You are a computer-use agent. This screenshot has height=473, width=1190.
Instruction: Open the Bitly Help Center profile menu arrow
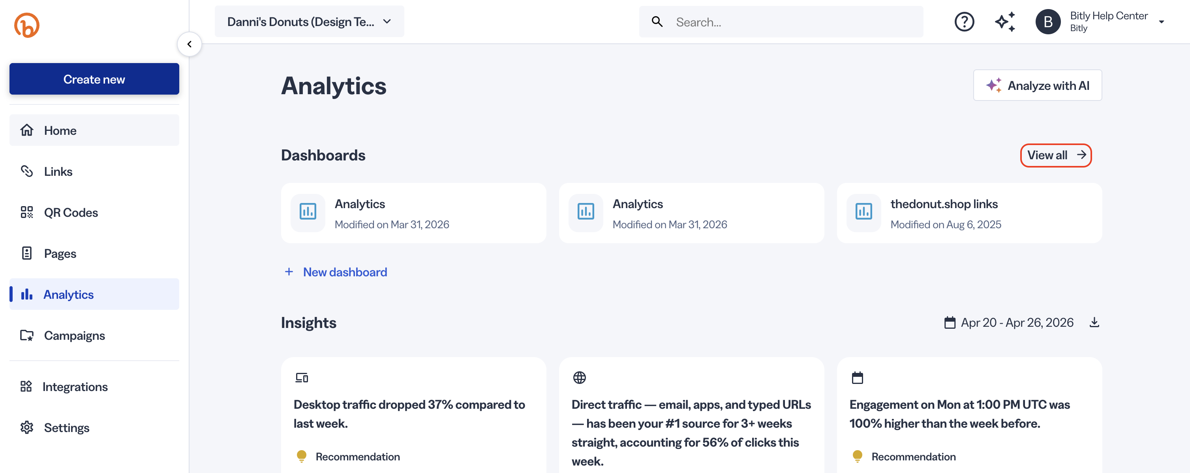click(x=1161, y=22)
